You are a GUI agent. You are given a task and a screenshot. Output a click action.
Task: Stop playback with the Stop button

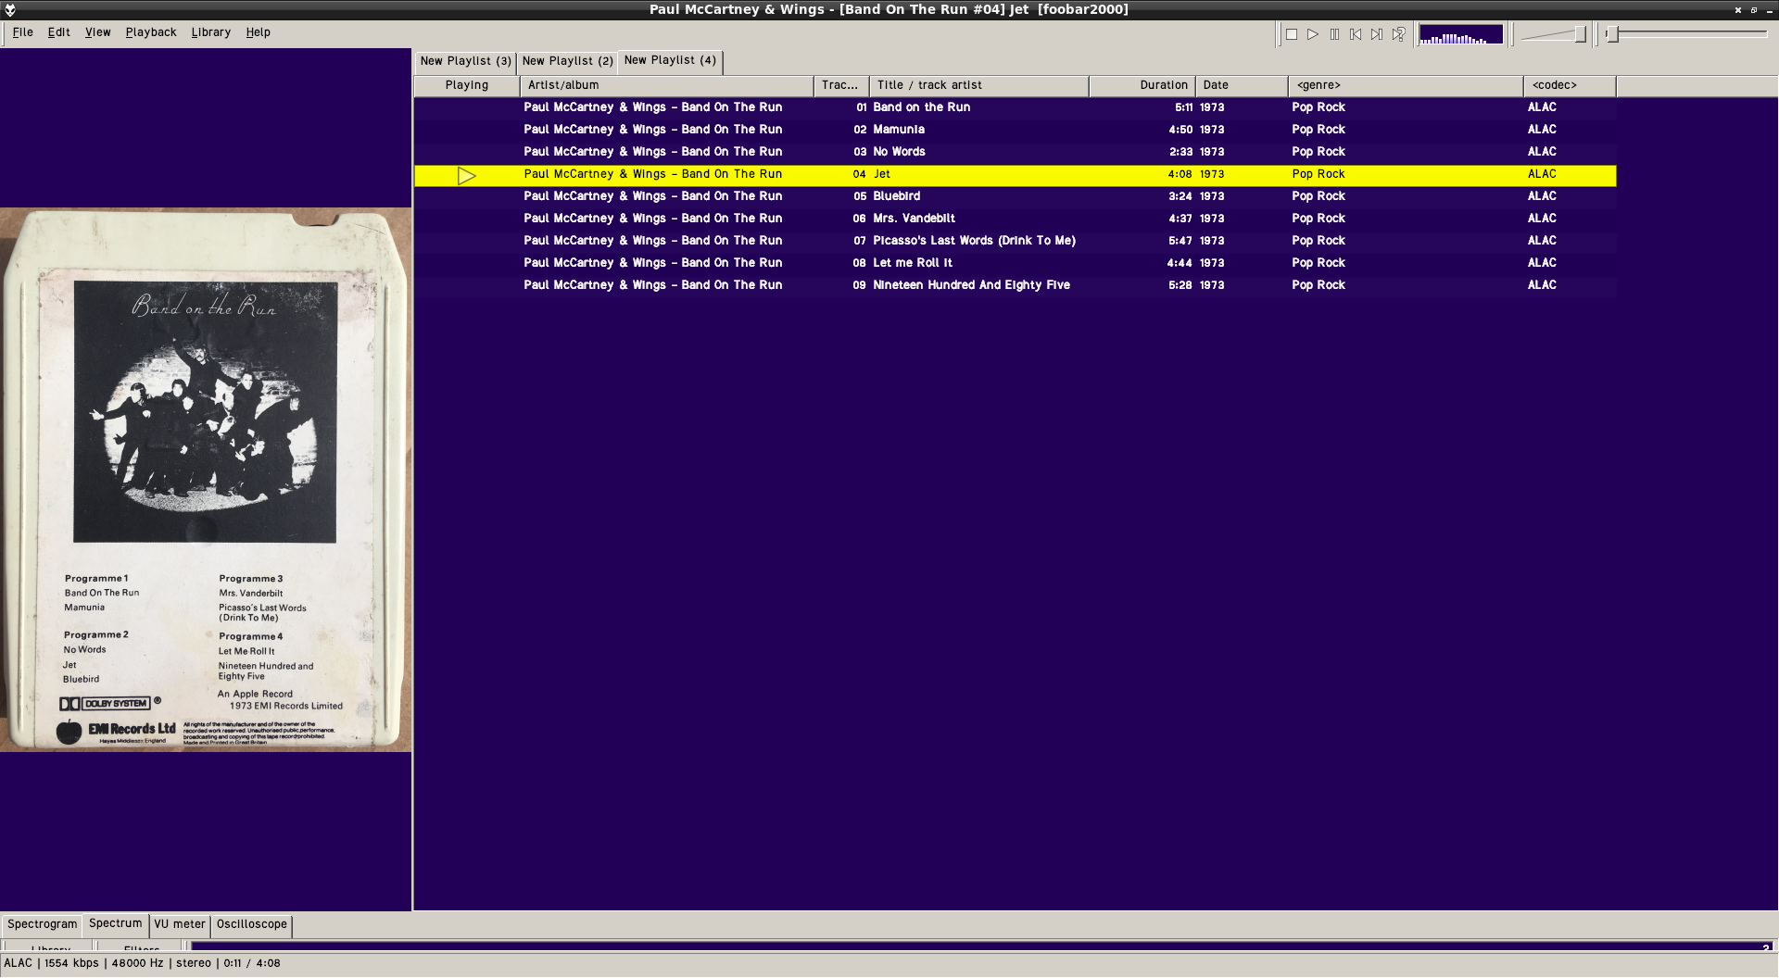tap(1292, 34)
